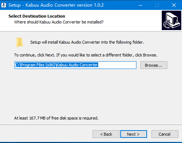This screenshot has width=182, height=143.
Task: Click the setup title bar text
Action: pos(56,5)
